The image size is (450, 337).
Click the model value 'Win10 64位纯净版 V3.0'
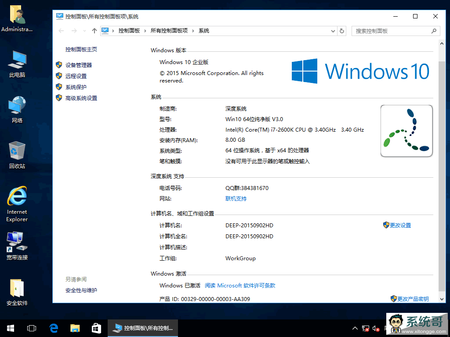pyautogui.click(x=254, y=119)
